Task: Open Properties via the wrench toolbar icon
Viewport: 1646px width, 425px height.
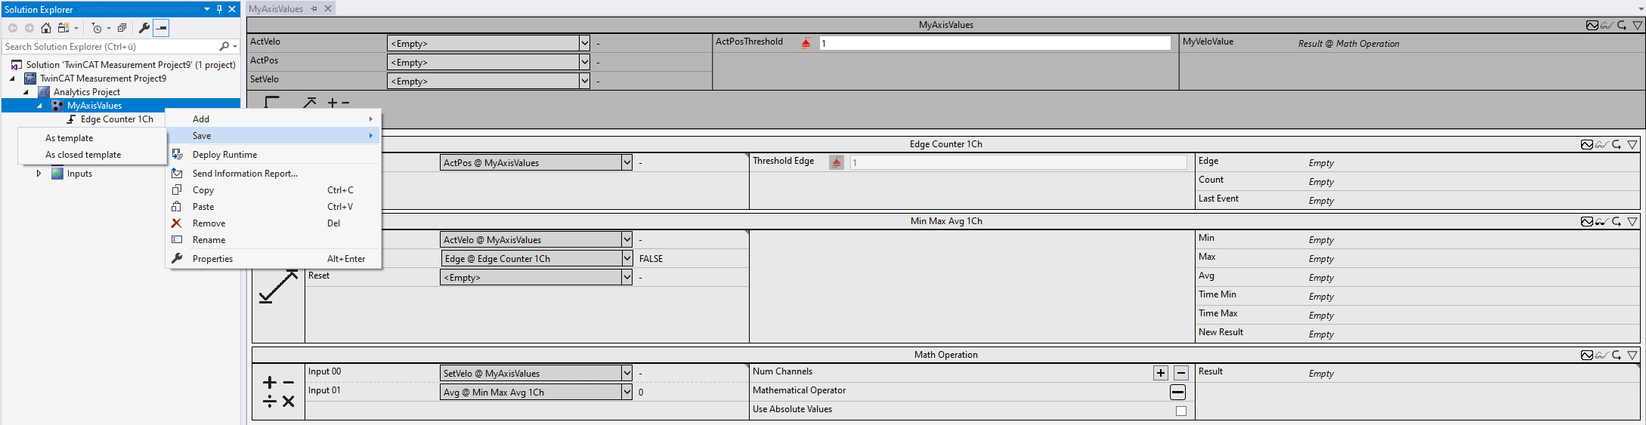Action: (x=144, y=28)
